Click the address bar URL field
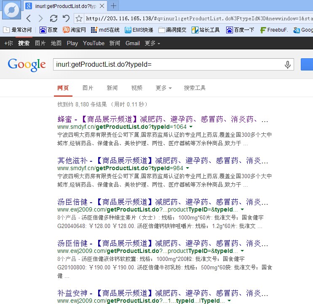The height and width of the screenshot is (304, 313). [x=198, y=19]
